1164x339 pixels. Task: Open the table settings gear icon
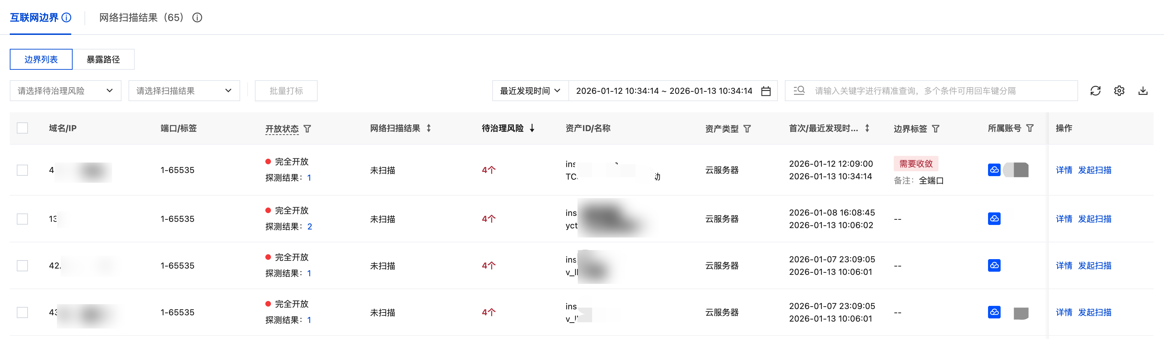click(x=1119, y=91)
